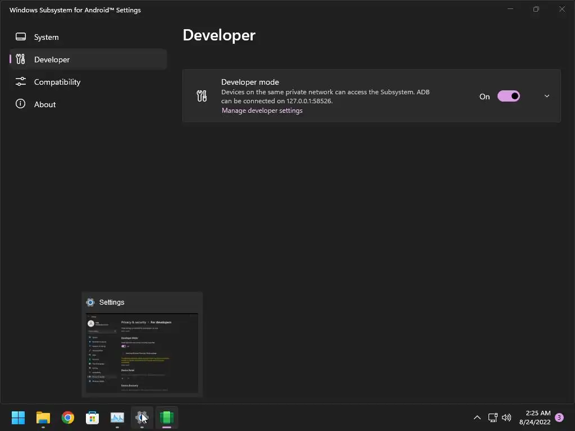The width and height of the screenshot is (575, 431).
Task: Open Microsoft Store from the taskbar
Action: pos(93,418)
